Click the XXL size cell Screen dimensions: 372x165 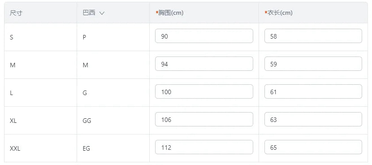tap(15, 148)
